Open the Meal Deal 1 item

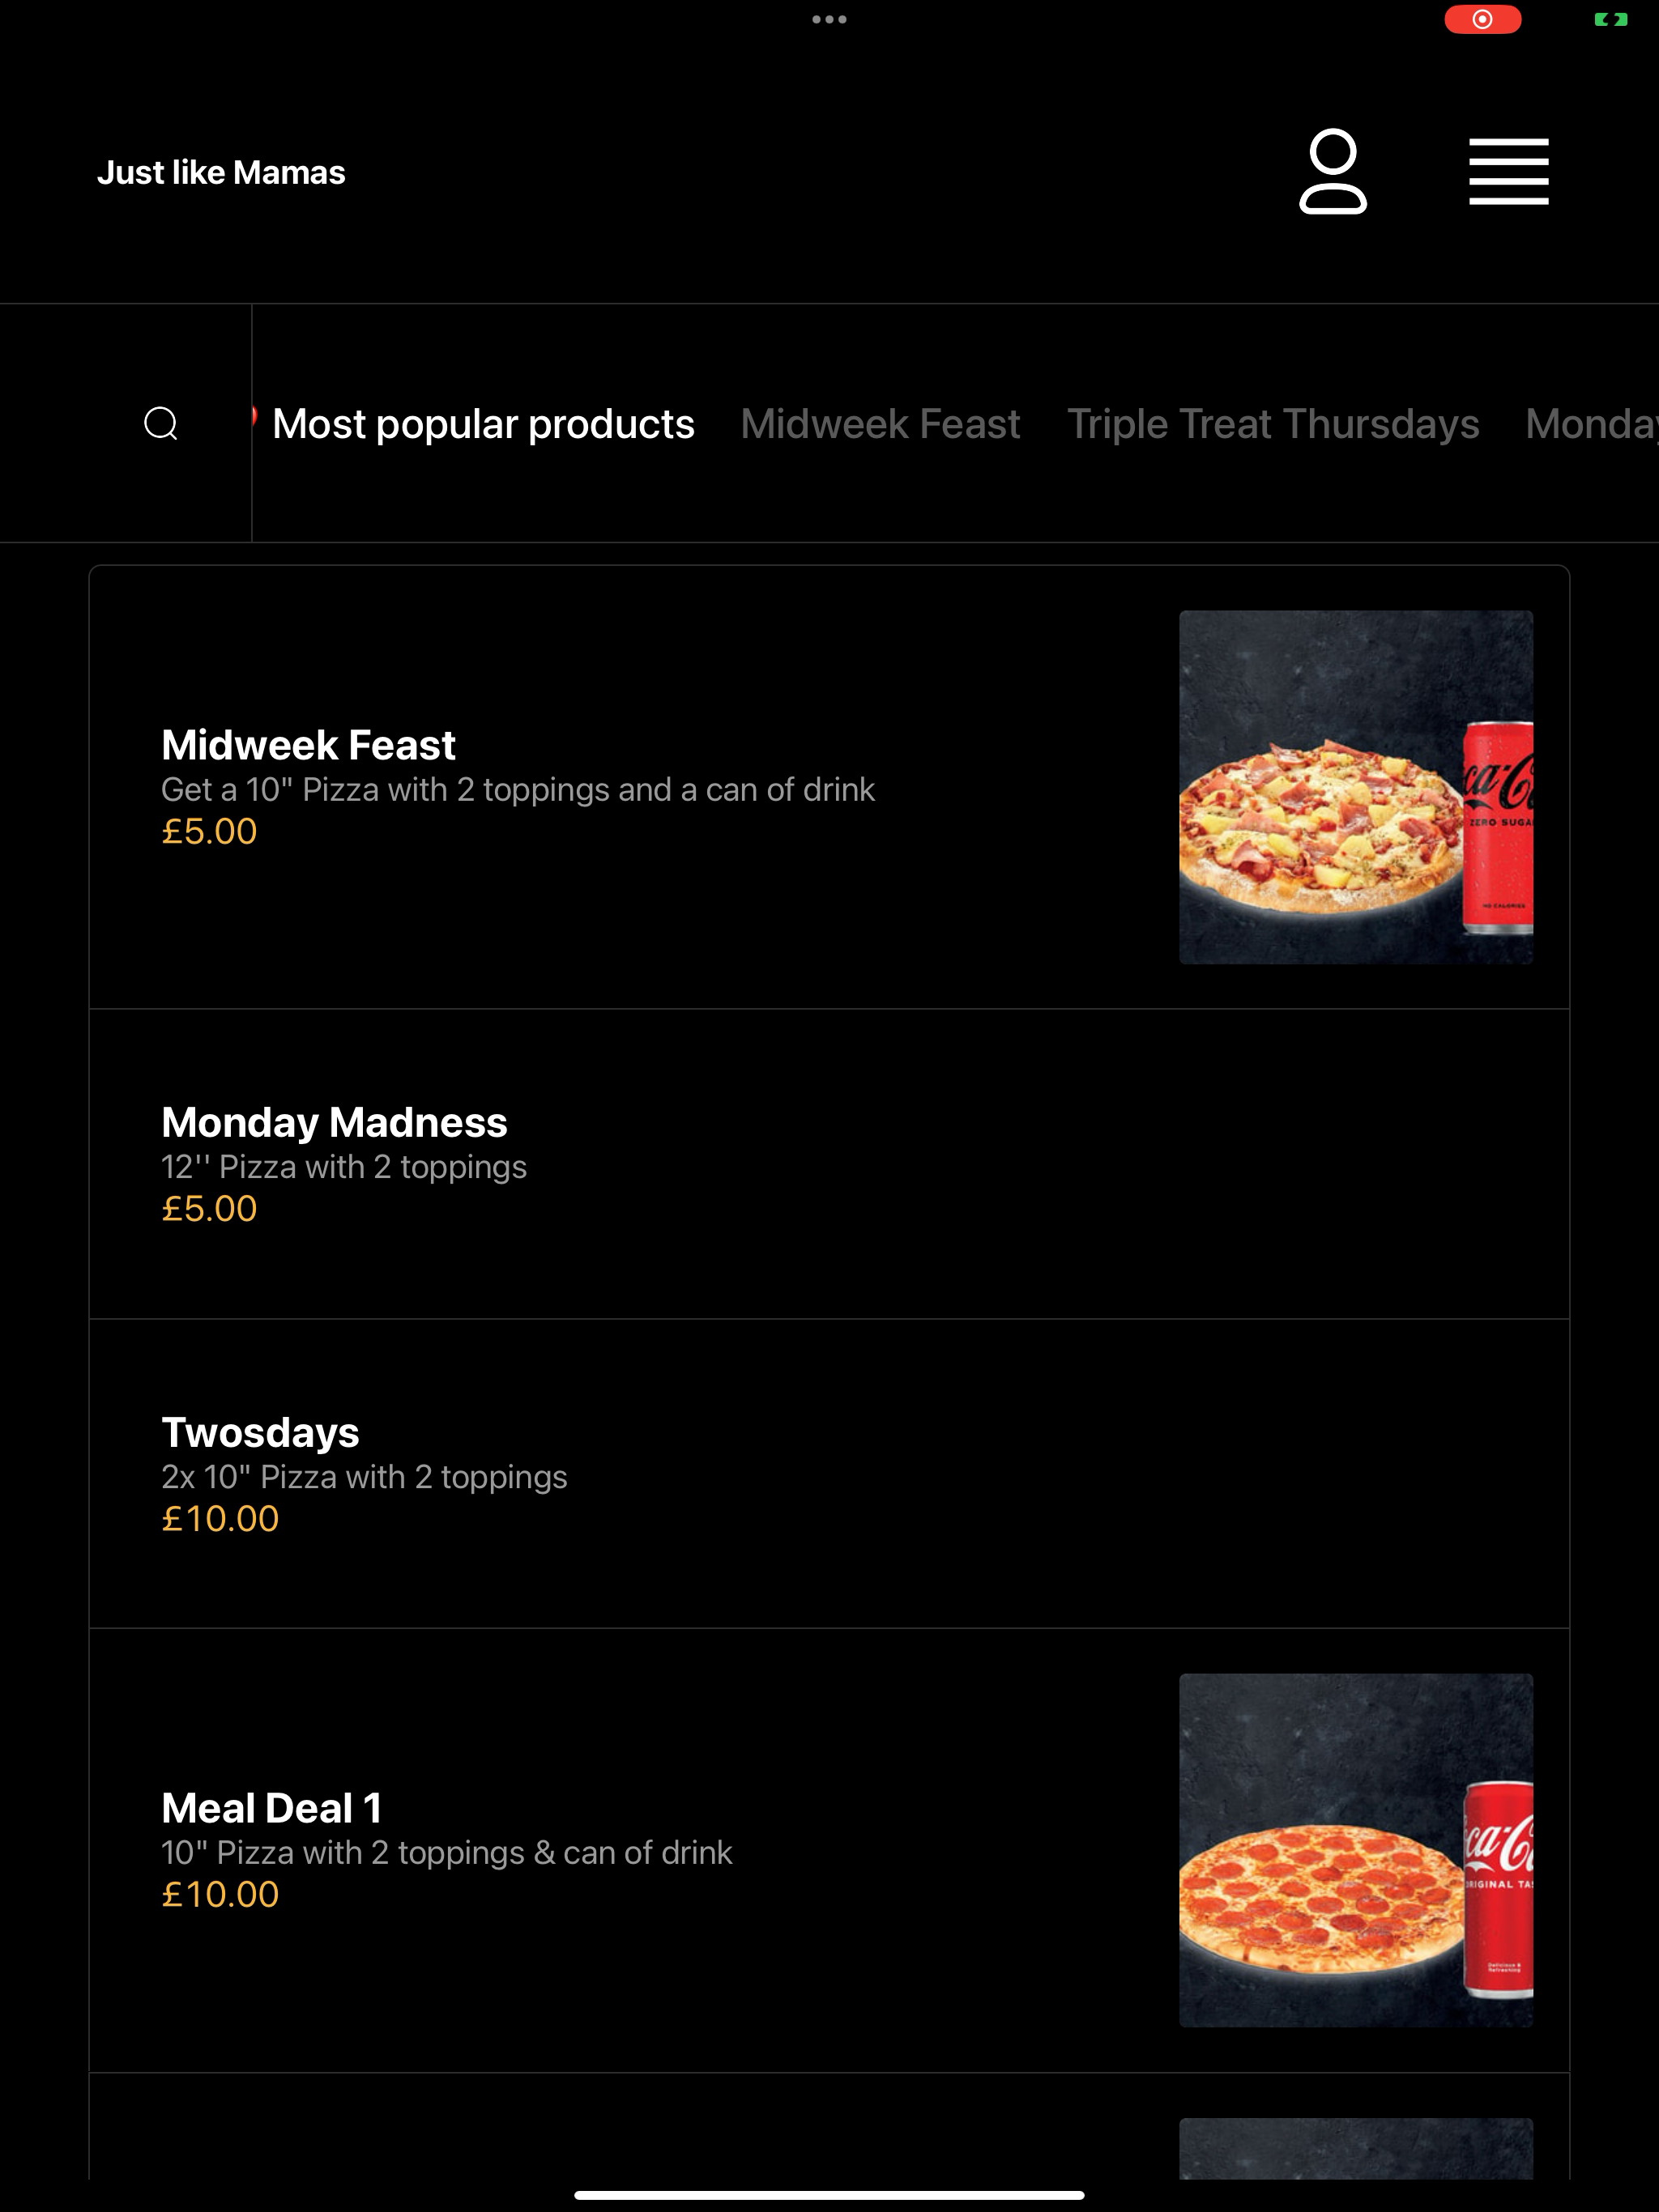click(829, 1850)
